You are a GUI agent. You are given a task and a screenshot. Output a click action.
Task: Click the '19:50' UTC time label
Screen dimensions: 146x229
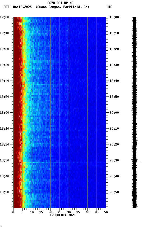point(114,97)
